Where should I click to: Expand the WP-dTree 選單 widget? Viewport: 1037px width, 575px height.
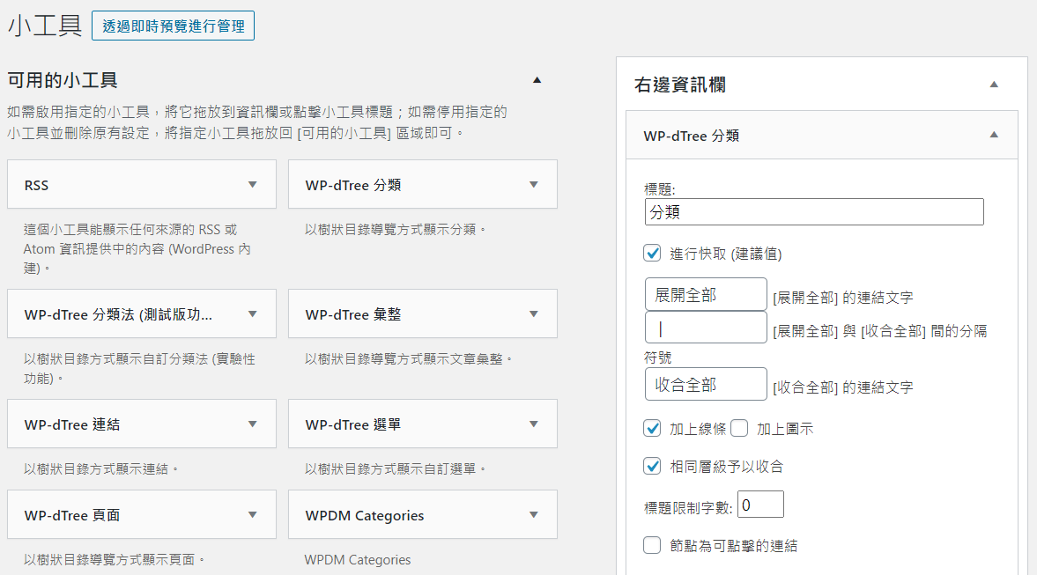pos(534,424)
